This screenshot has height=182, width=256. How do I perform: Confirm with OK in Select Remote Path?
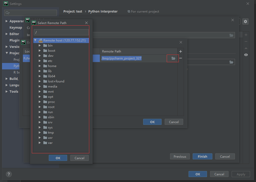point(58,158)
